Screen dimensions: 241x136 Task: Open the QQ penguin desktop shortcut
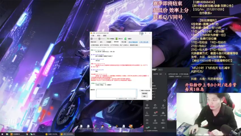(102, 127)
